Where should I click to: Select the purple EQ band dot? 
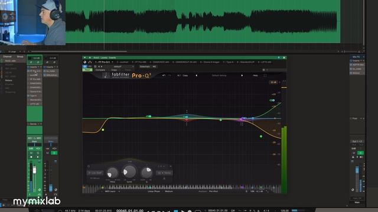pyautogui.click(x=242, y=119)
